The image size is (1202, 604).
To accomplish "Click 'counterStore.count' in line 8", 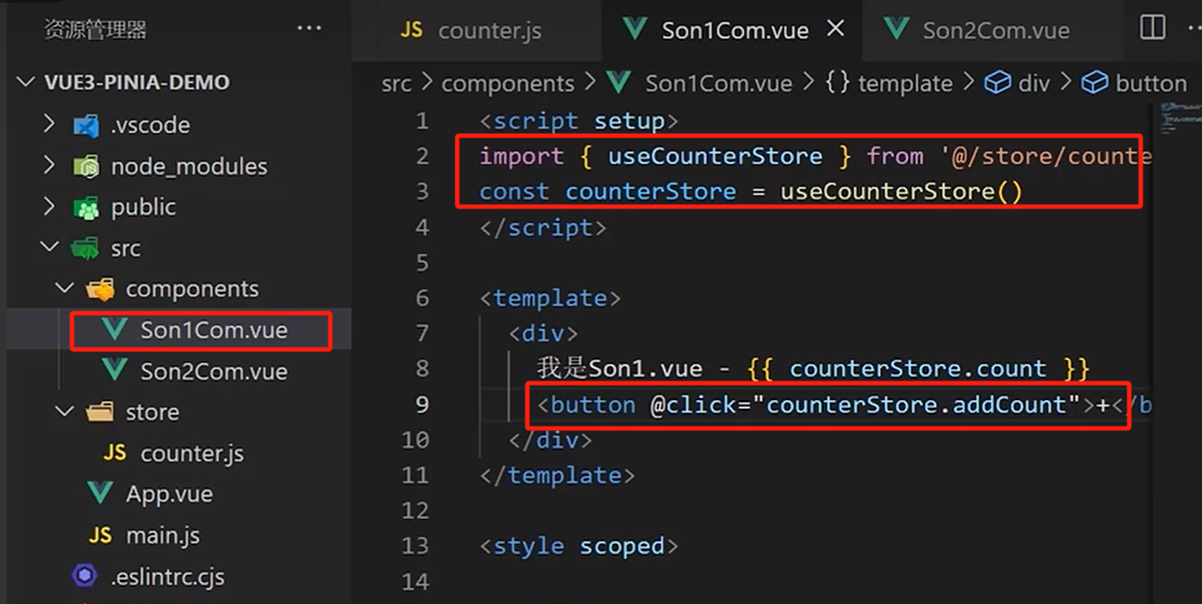I will [x=918, y=369].
